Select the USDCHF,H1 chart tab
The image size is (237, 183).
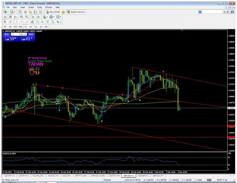coord(9,176)
